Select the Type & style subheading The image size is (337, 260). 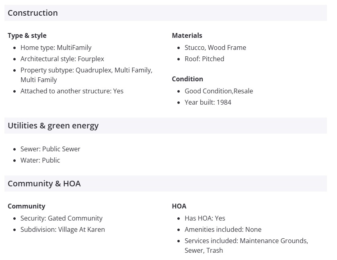[x=27, y=35]
